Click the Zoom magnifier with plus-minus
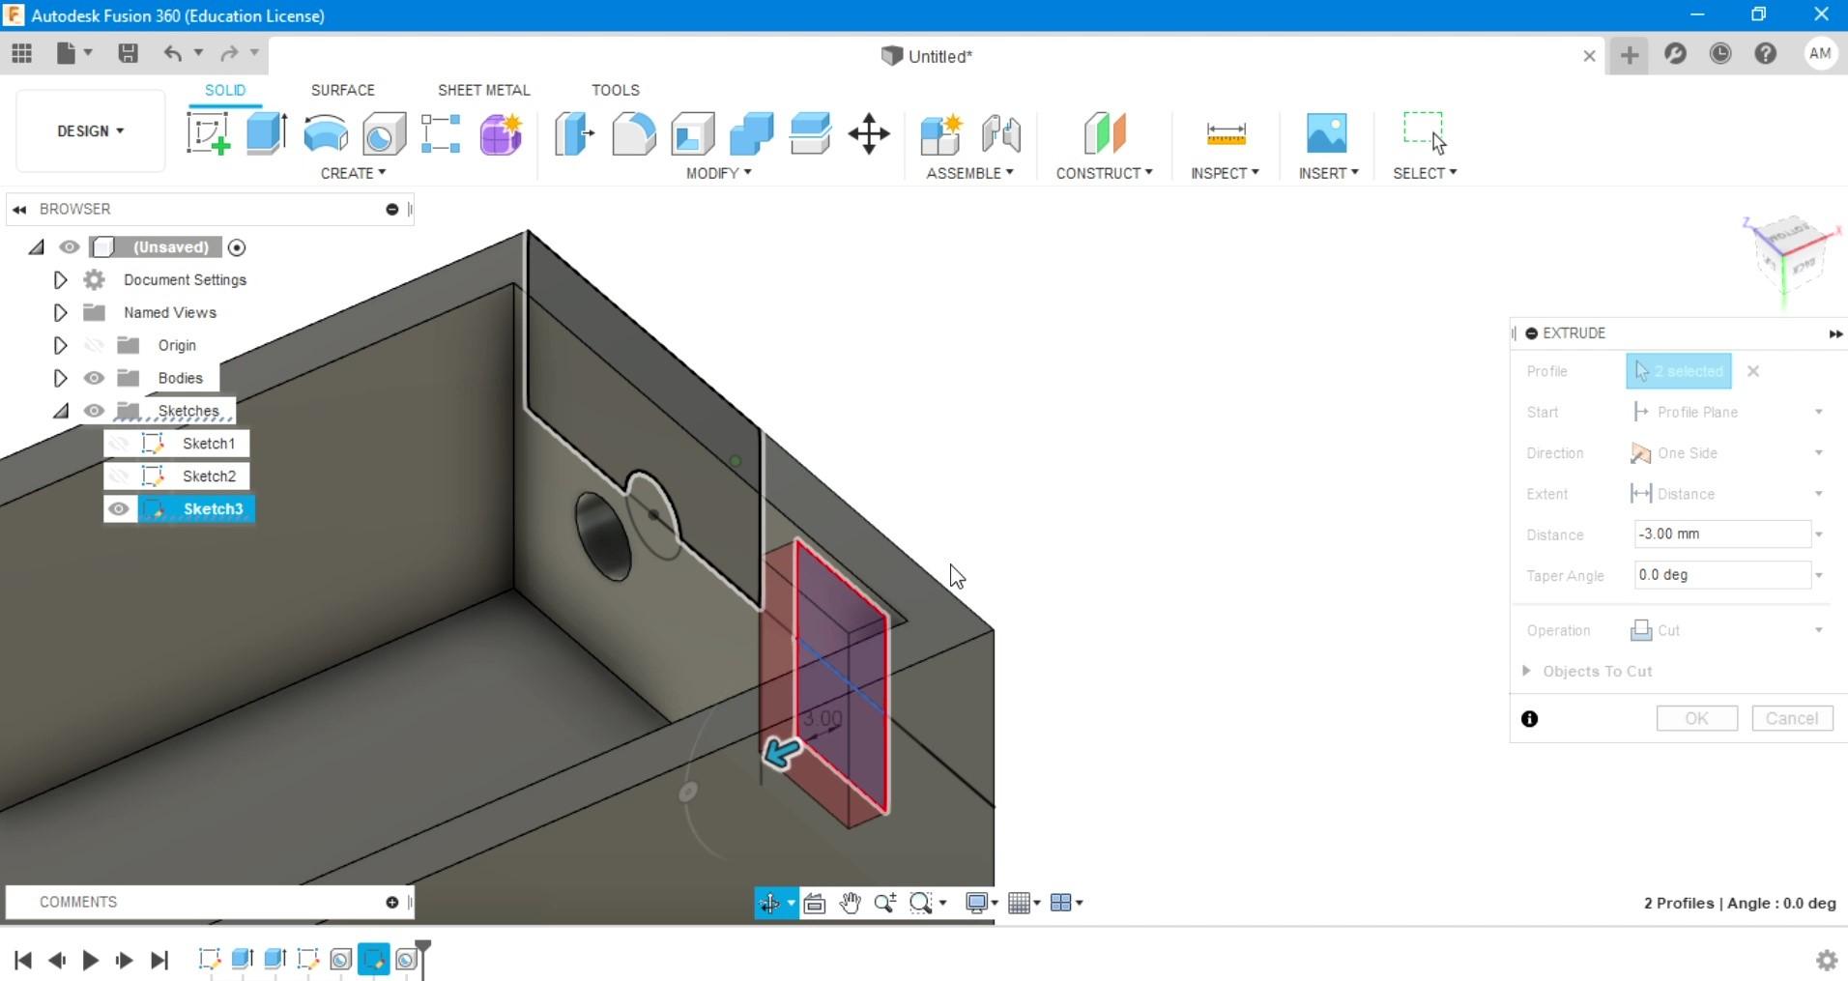This screenshot has height=981, width=1848. (x=884, y=903)
